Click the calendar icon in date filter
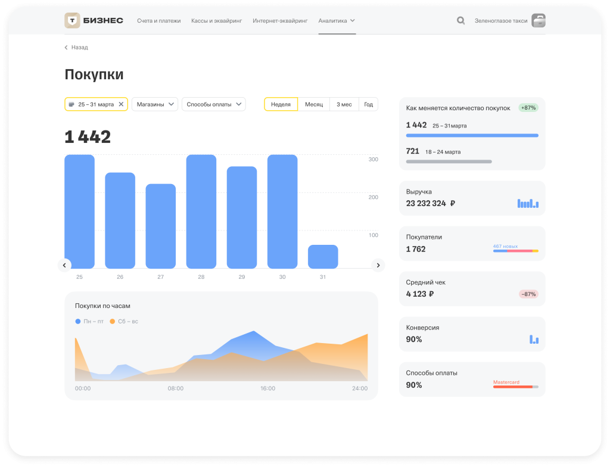This screenshot has height=467, width=610. (x=72, y=104)
